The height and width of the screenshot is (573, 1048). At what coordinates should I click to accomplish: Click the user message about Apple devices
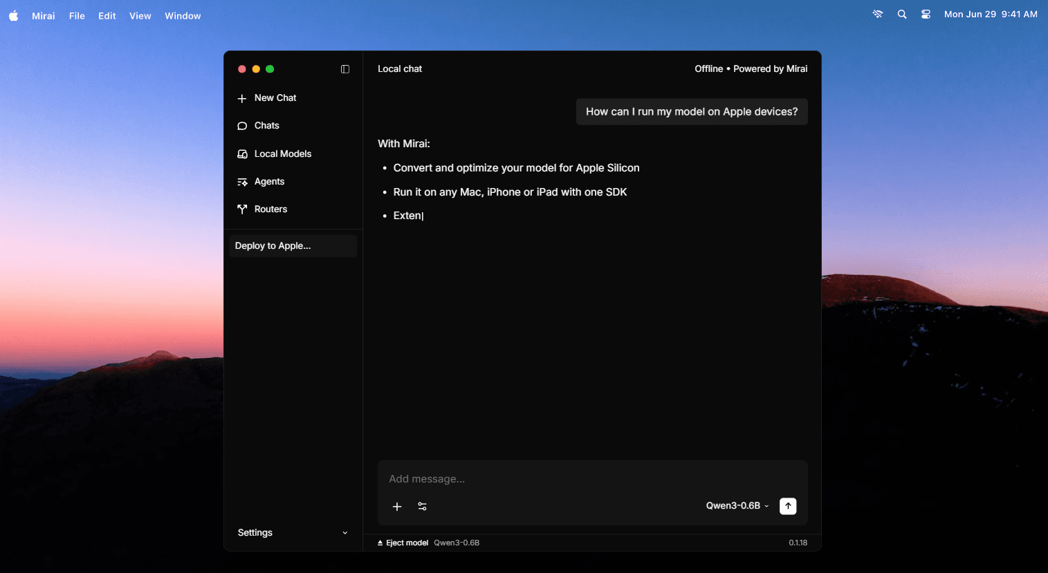pos(692,112)
